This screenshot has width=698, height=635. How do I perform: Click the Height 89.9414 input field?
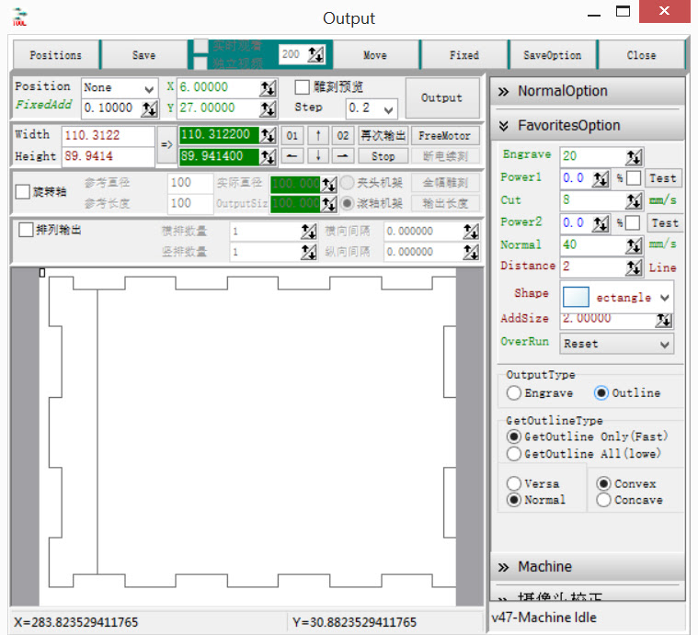coord(109,156)
